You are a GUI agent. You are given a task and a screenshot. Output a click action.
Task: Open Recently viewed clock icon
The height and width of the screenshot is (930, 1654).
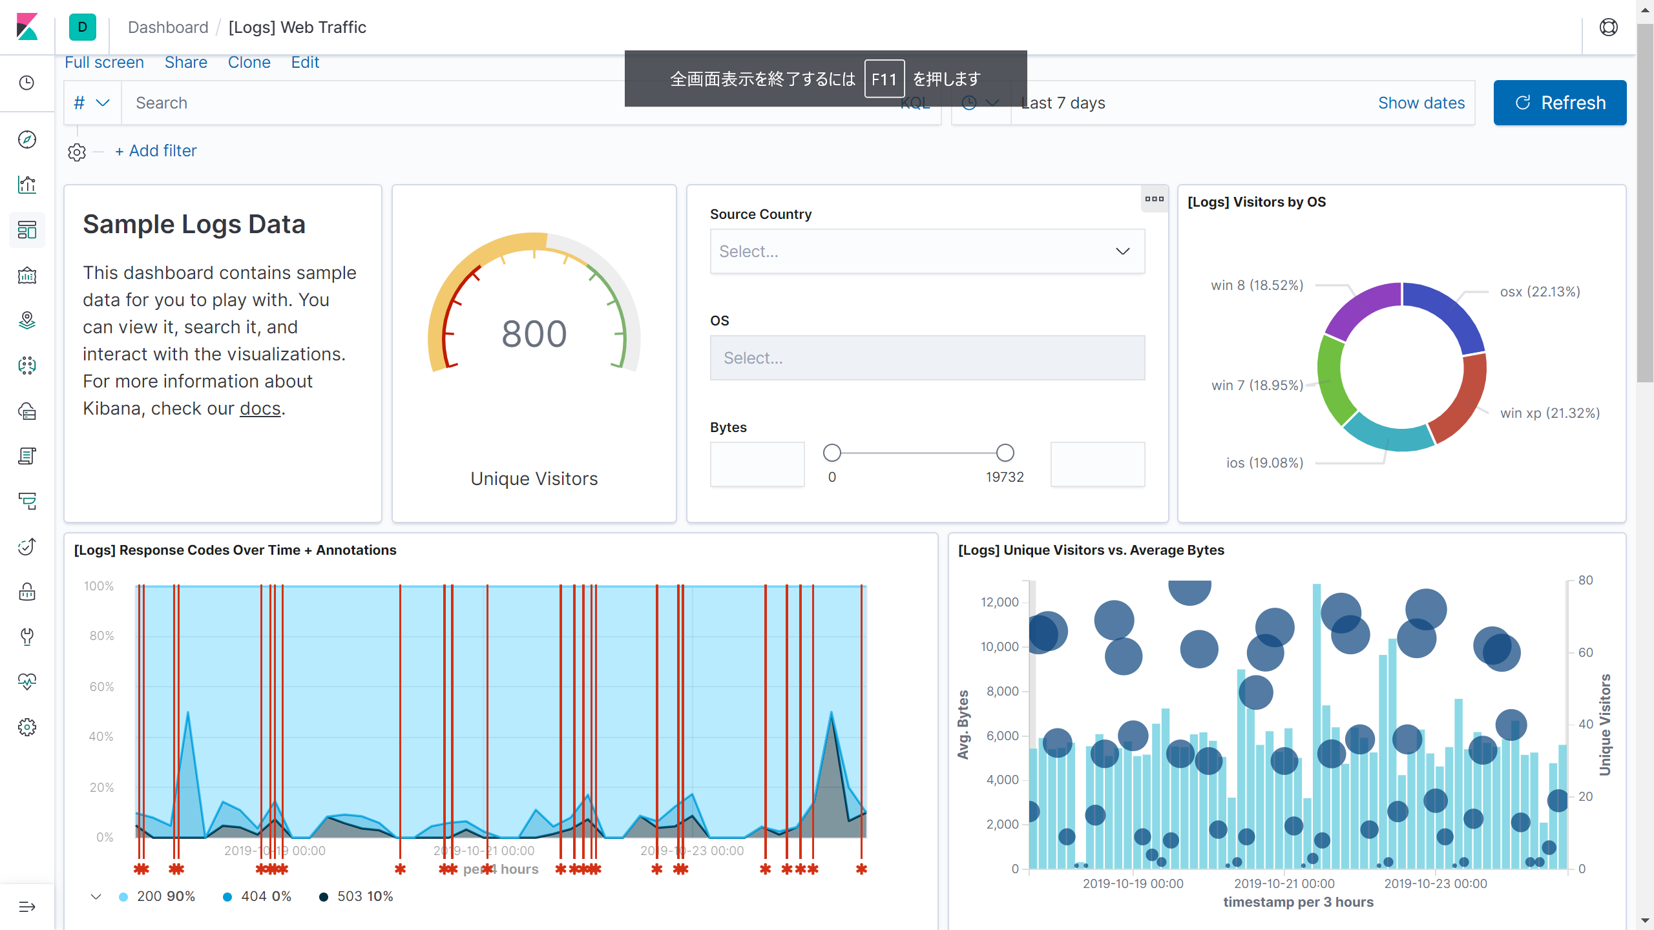26,83
